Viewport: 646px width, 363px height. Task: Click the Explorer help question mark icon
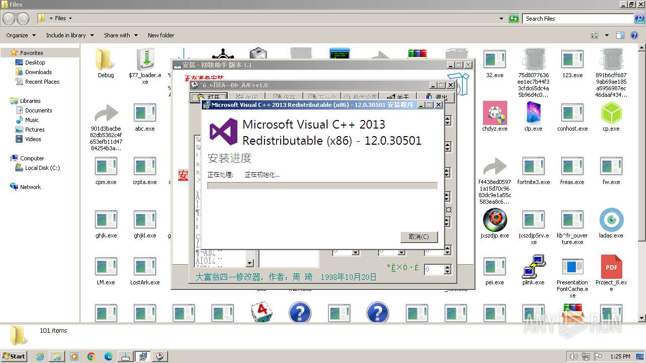tap(634, 35)
